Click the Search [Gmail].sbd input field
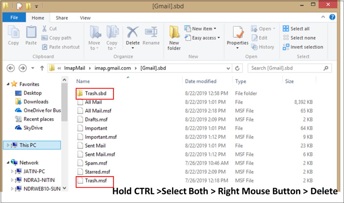 [x=287, y=68]
